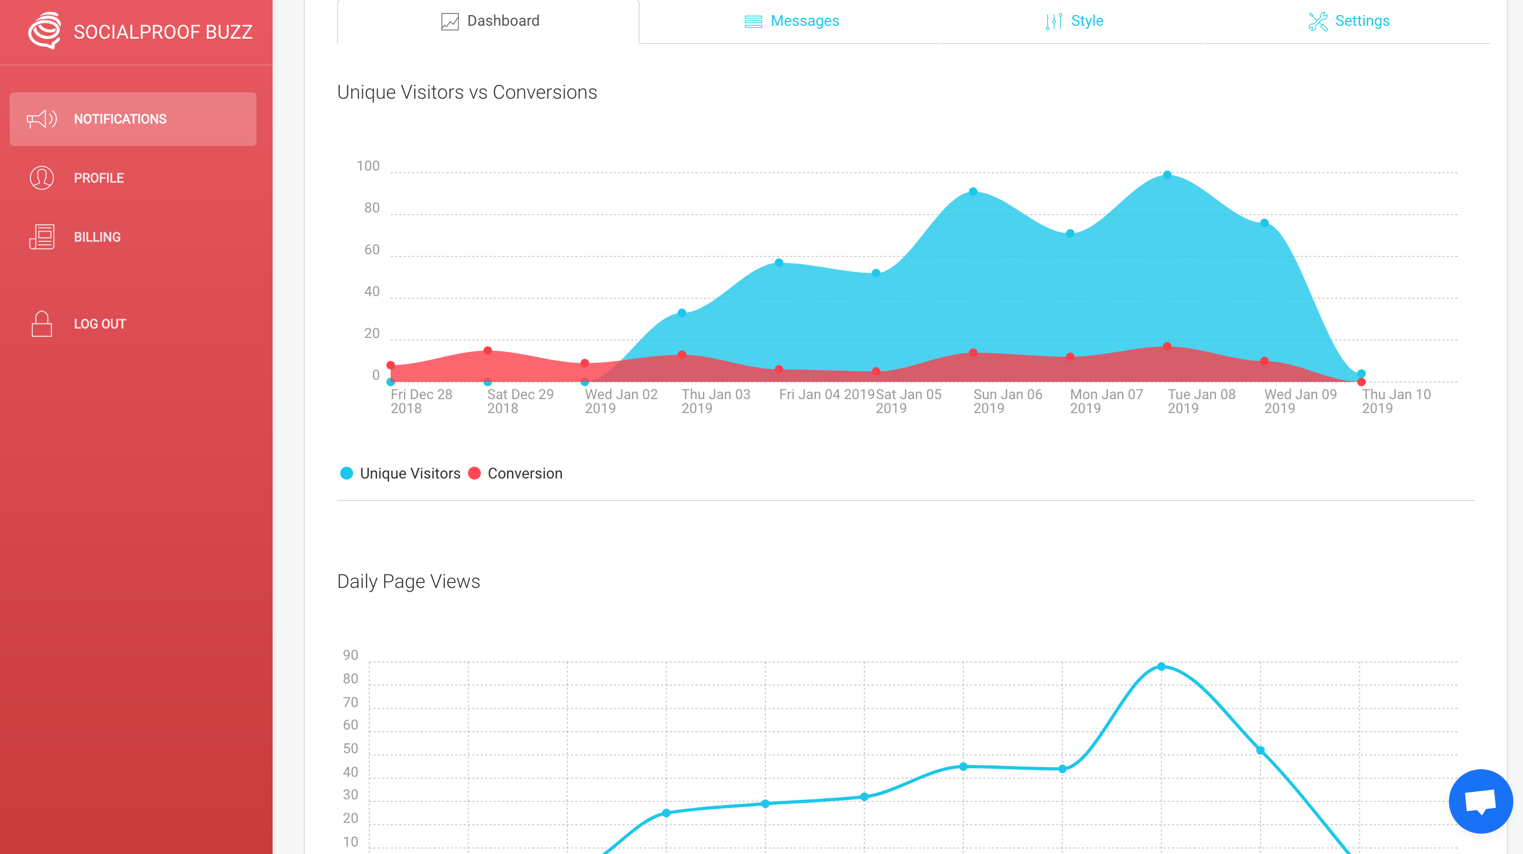Open the blue chat support bubble
The height and width of the screenshot is (854, 1523).
tap(1481, 801)
